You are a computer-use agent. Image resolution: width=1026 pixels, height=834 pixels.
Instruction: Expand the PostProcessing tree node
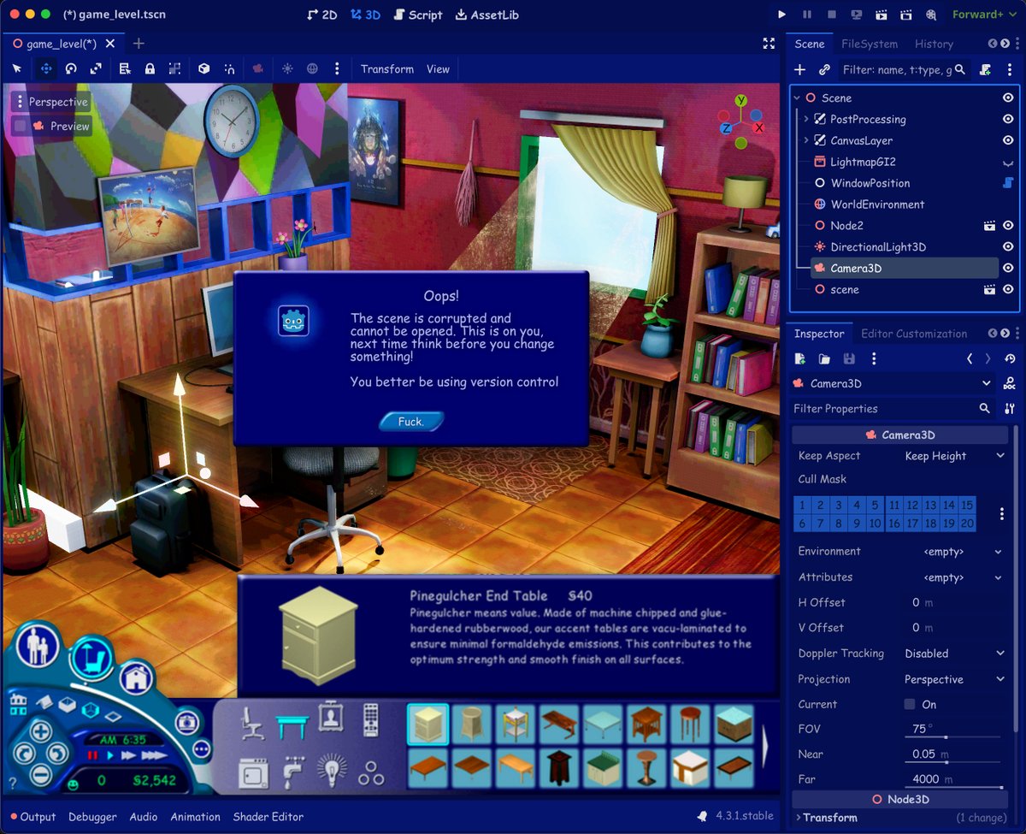point(806,120)
